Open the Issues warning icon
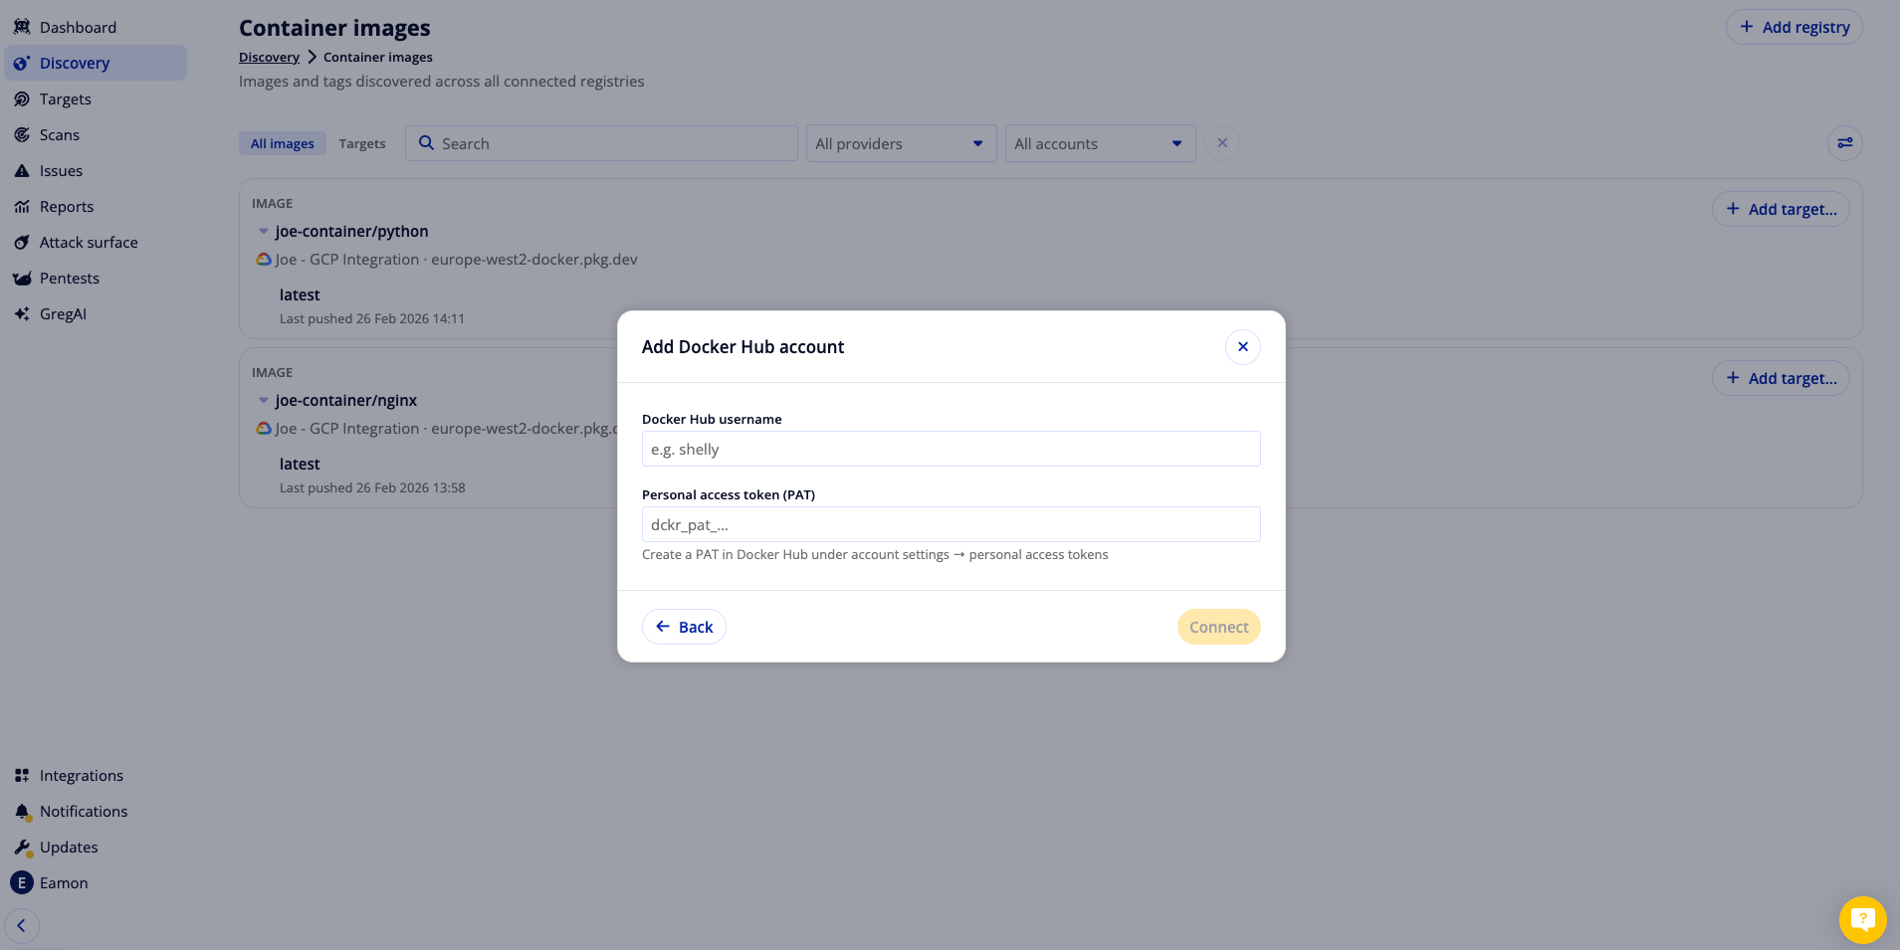The image size is (1900, 950). (22, 170)
